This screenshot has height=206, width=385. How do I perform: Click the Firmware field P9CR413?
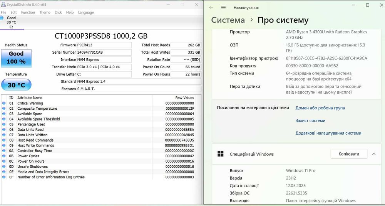click(104, 45)
